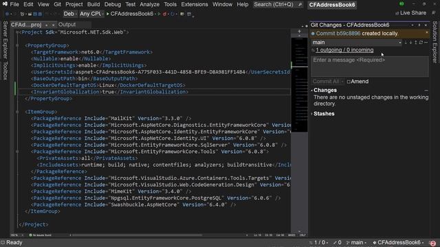440x247 pixels.
Task: Open the Build menu
Action: click(93, 5)
